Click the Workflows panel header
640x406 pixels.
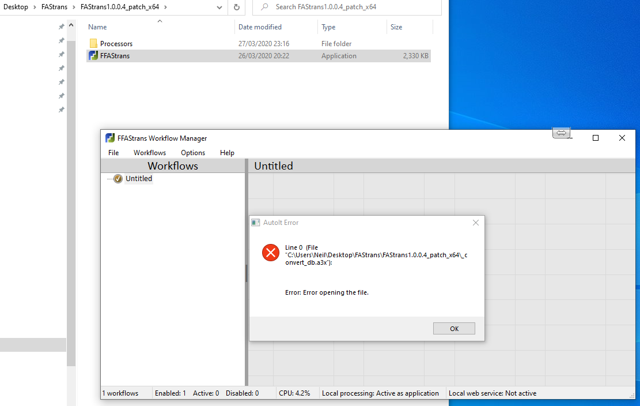point(173,166)
